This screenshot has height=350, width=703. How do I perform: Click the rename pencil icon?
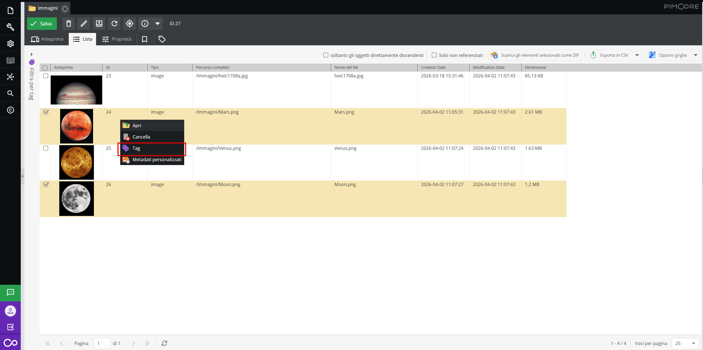tap(84, 23)
